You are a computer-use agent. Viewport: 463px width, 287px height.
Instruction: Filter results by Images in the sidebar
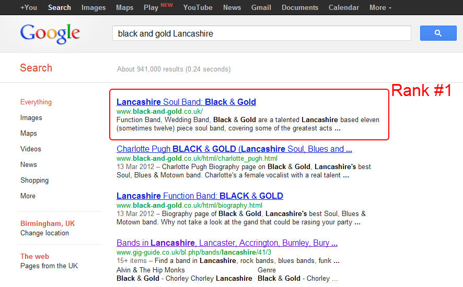(x=31, y=118)
